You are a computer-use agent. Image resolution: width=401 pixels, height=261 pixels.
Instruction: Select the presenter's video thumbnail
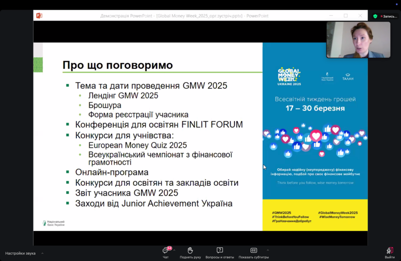[x=358, y=40]
